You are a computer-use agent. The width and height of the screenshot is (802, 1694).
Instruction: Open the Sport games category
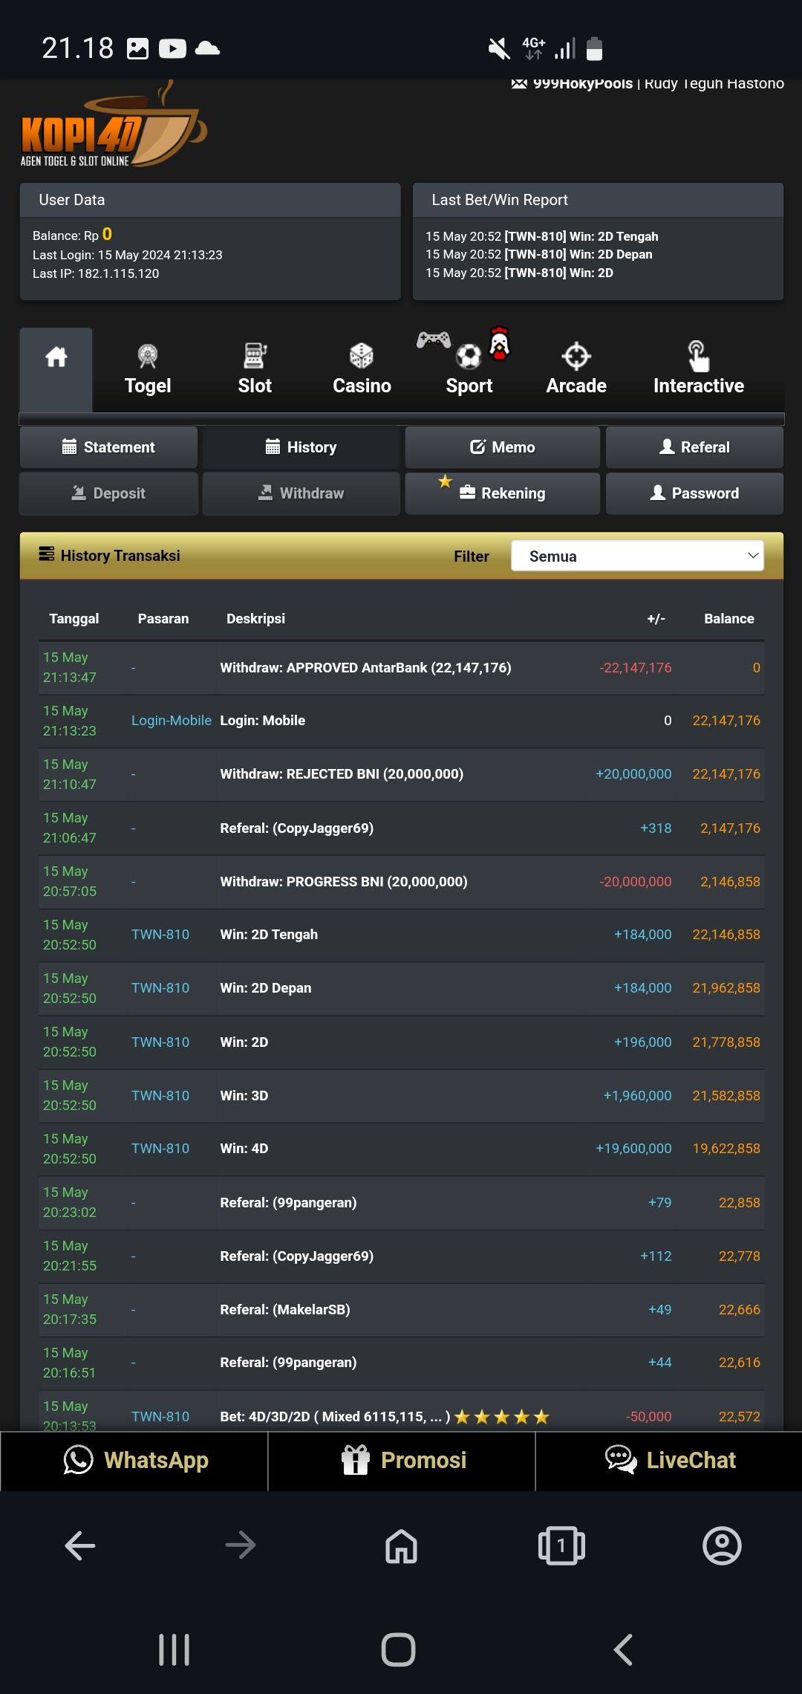469,369
